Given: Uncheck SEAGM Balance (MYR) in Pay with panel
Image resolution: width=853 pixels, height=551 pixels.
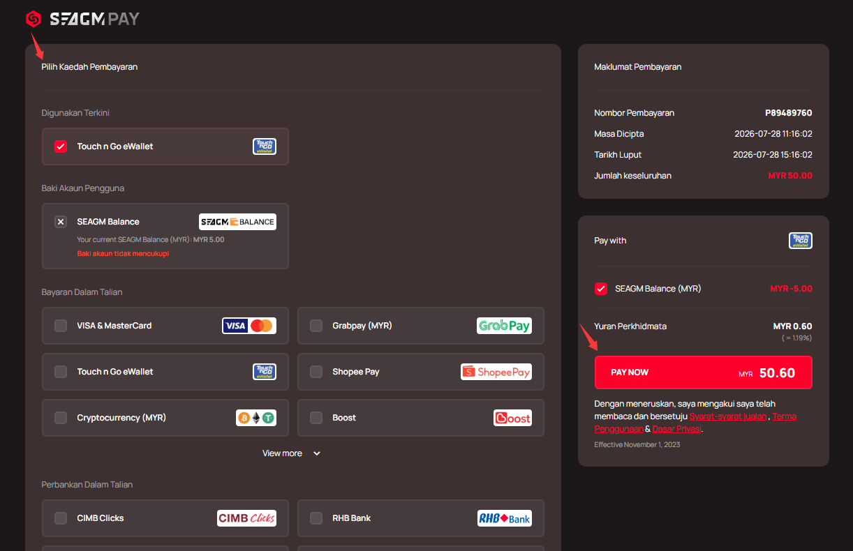Looking at the screenshot, I should tap(600, 289).
